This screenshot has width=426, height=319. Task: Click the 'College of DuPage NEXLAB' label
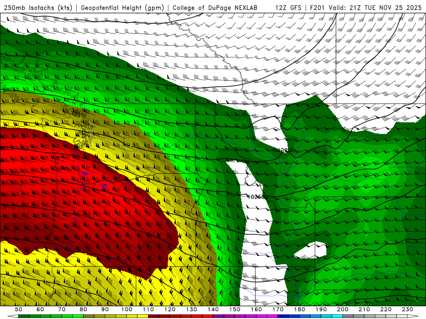[x=215, y=8]
